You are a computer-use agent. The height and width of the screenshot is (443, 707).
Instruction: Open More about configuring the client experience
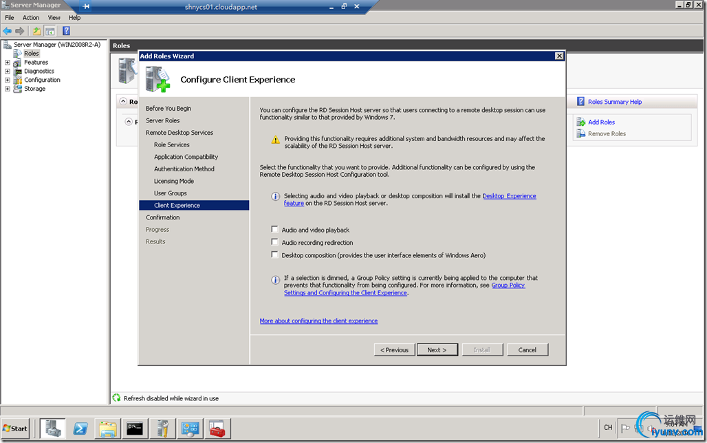(319, 321)
